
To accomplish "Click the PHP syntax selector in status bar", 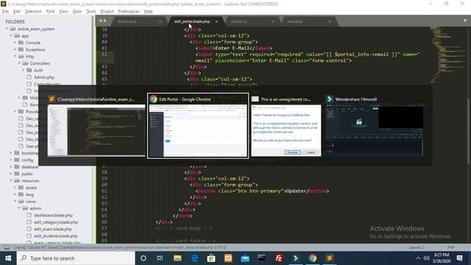I will (451, 247).
